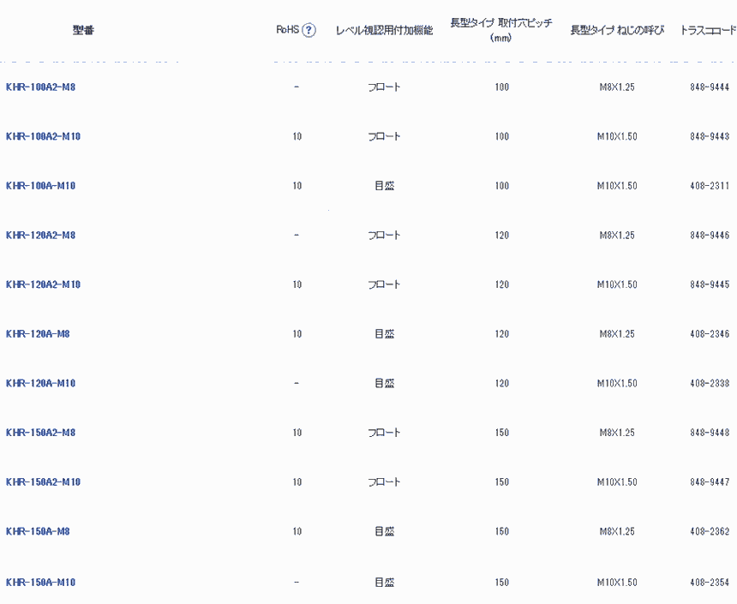The image size is (737, 604).
Task: Open the KHR-150A2-M10 product link
Action: [43, 482]
